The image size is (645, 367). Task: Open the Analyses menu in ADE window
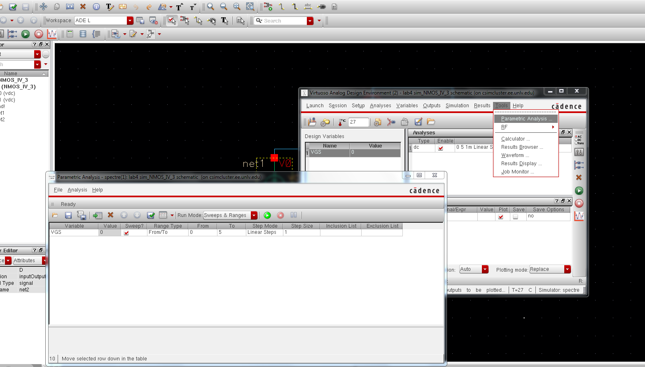click(380, 106)
